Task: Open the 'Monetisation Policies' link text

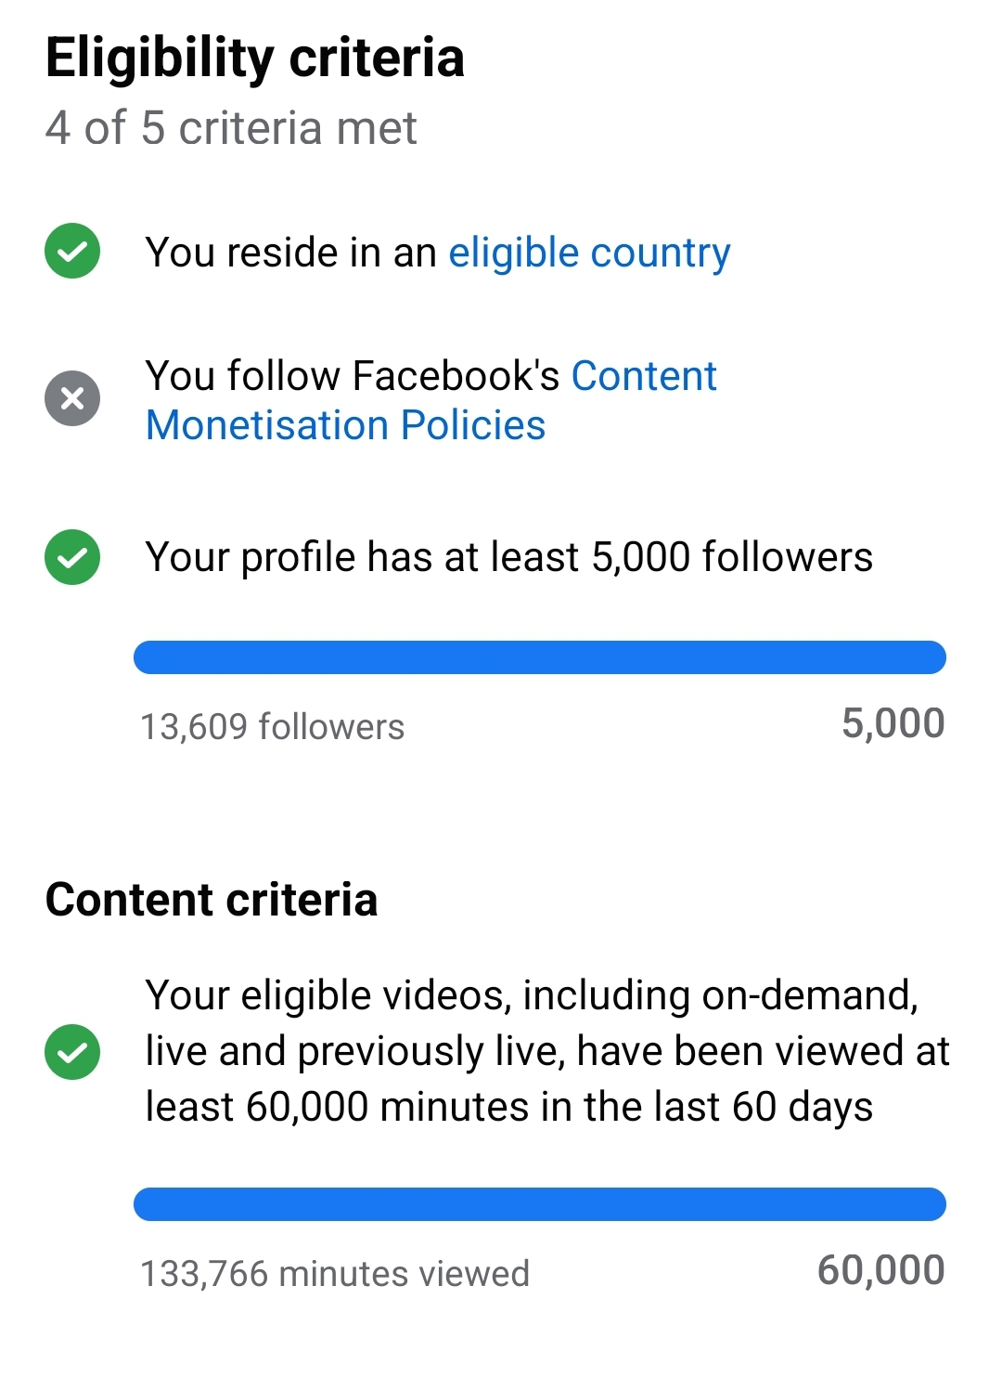Action: coord(345,425)
